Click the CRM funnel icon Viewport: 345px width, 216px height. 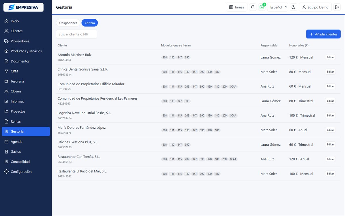pyautogui.click(x=7, y=71)
